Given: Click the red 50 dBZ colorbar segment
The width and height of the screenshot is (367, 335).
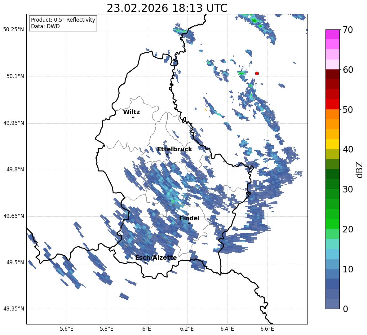Looking at the screenshot, I should pyautogui.click(x=333, y=104).
